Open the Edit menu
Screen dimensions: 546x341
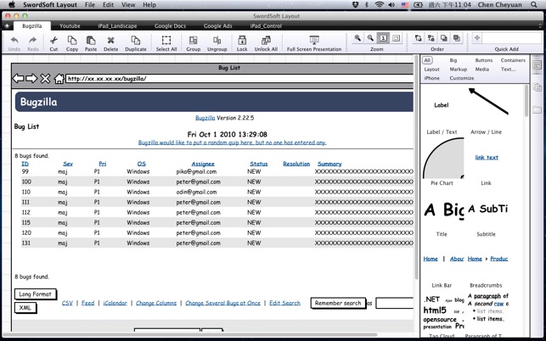[x=108, y=5]
